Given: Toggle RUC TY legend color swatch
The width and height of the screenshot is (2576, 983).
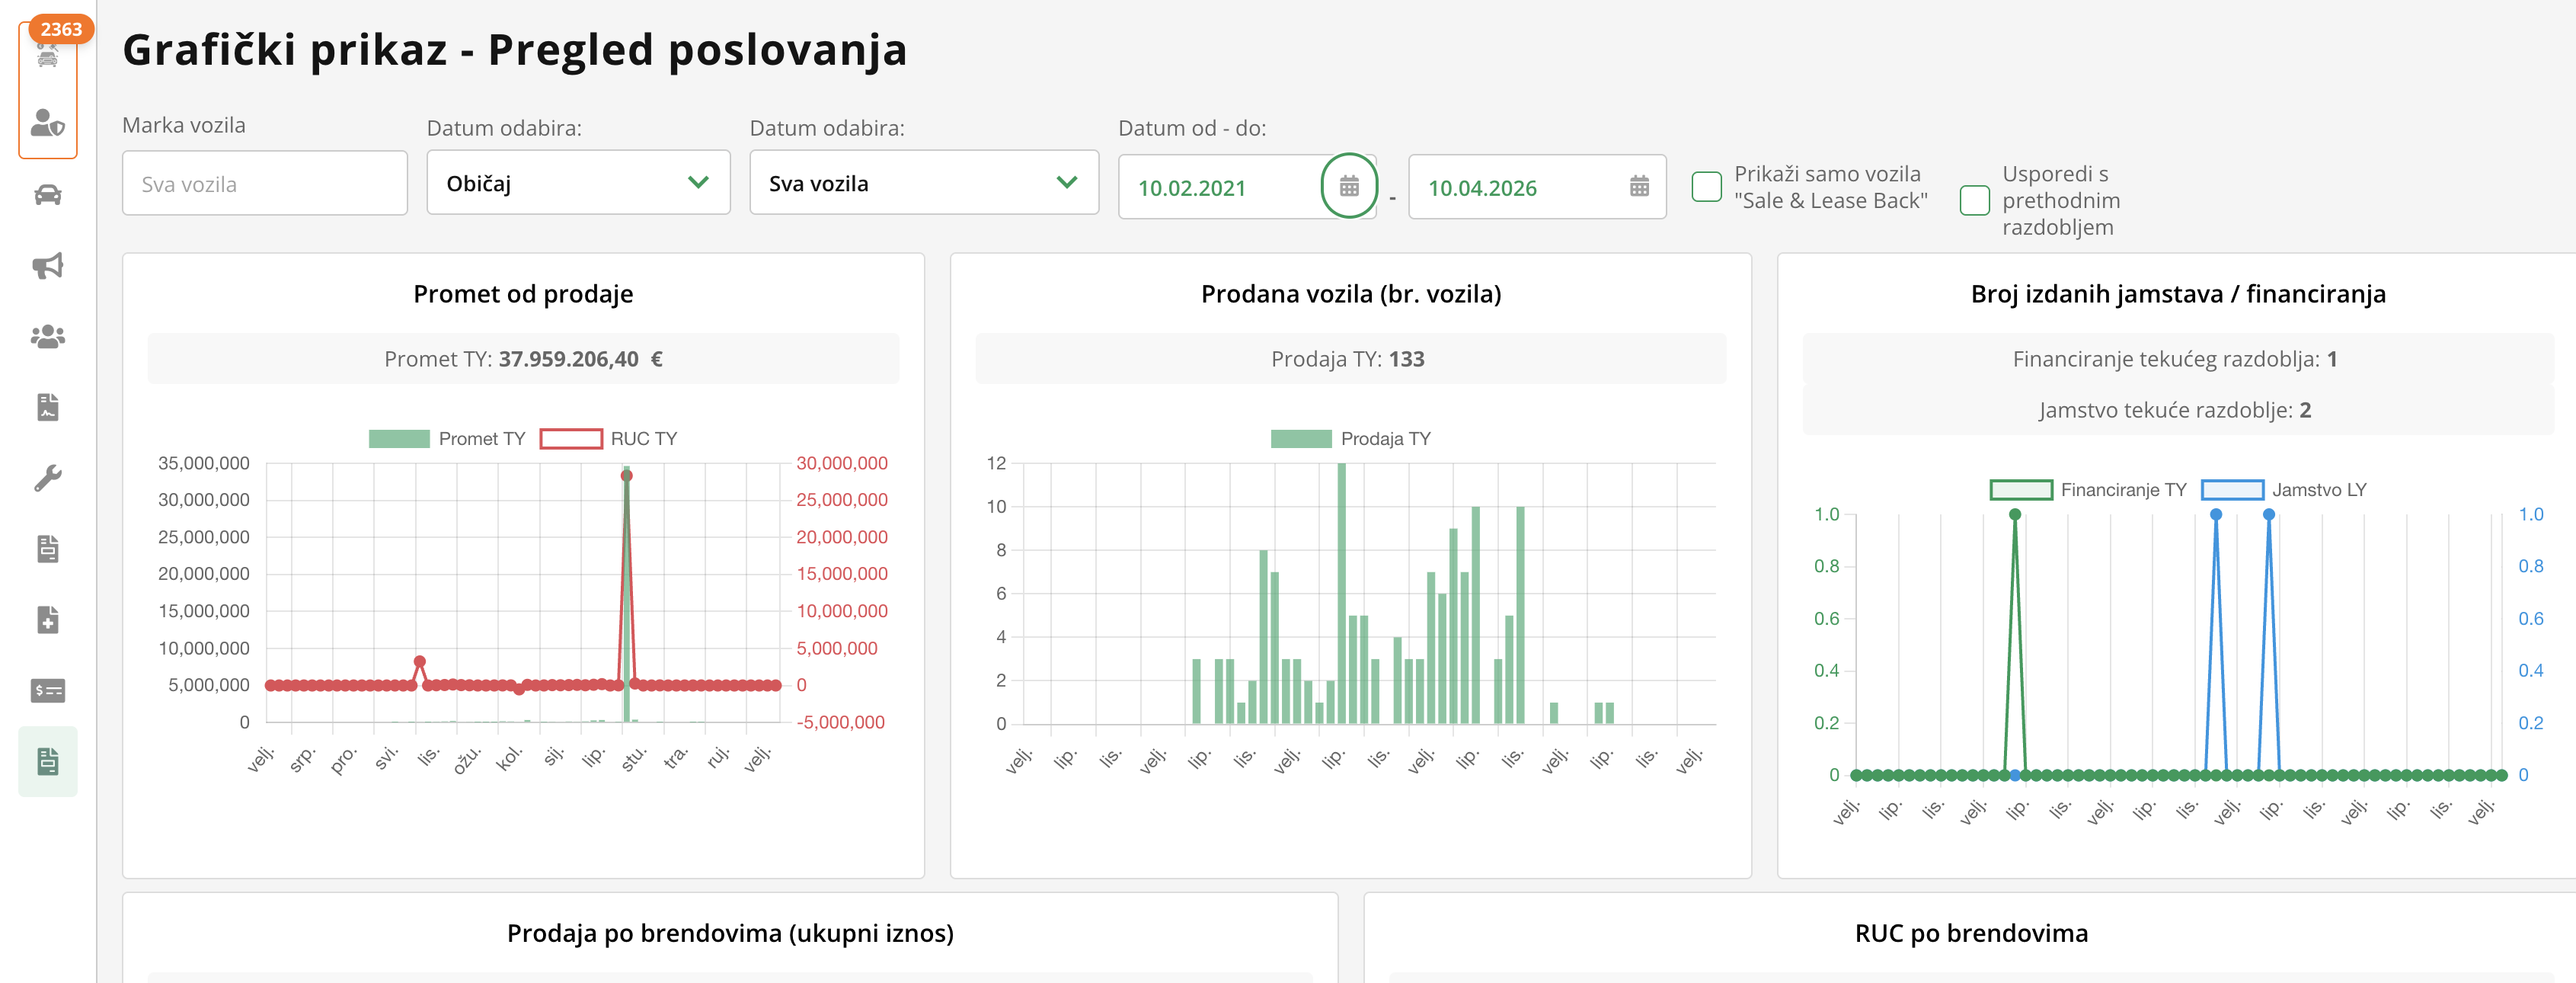Looking at the screenshot, I should [571, 439].
